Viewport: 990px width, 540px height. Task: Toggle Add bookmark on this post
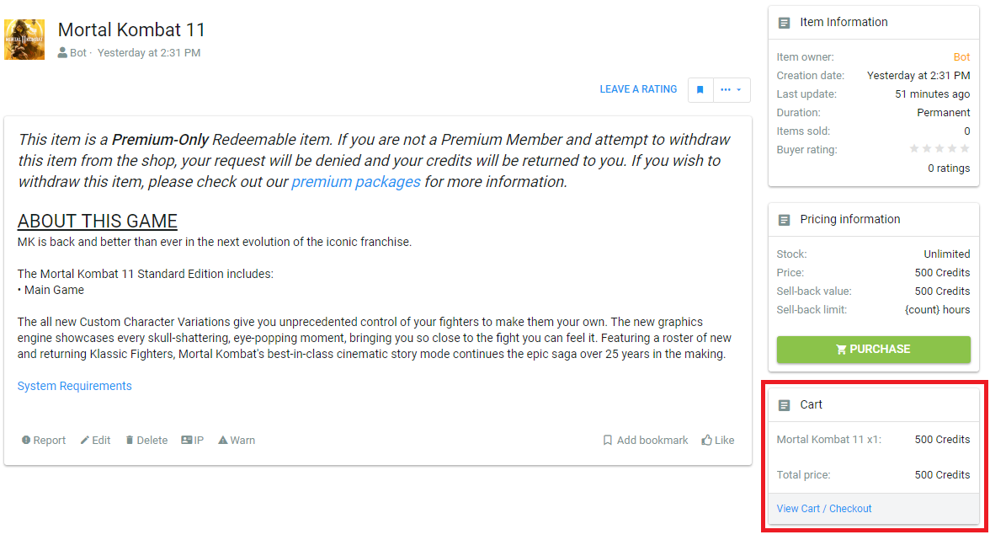point(645,440)
